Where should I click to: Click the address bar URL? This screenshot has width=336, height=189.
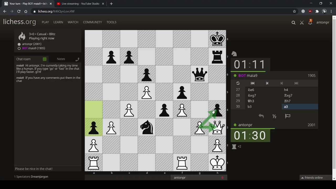56,11
